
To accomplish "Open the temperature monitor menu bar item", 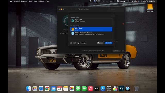I will (x=97, y=1).
